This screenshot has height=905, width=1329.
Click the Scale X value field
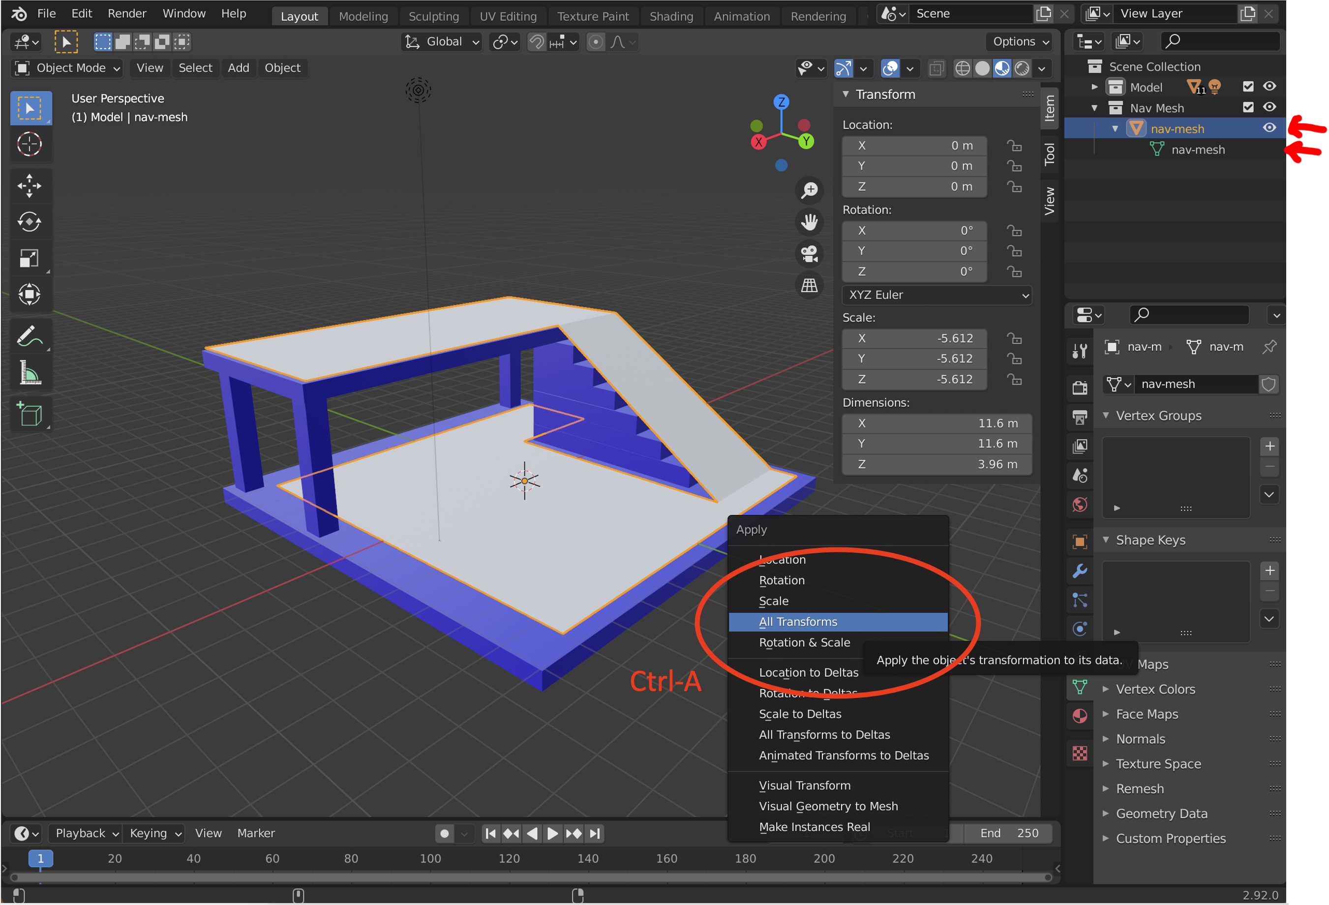(914, 338)
